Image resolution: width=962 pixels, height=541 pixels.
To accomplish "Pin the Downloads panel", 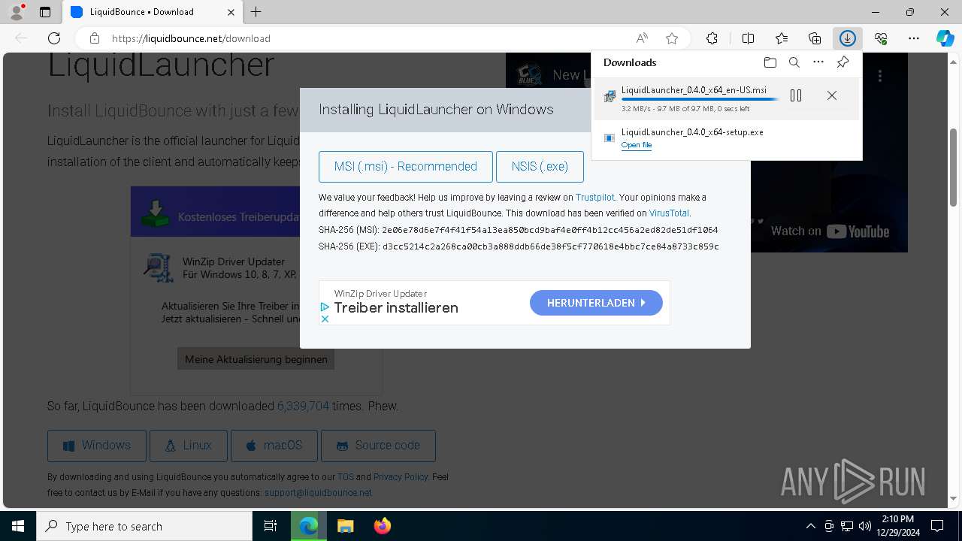I will coord(843,62).
